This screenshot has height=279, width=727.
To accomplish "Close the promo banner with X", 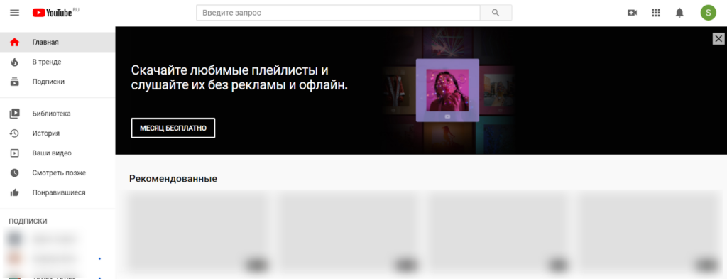I will coord(718,39).
